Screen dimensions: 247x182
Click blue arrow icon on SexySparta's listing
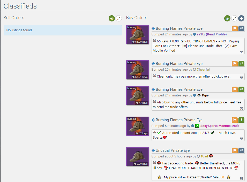(153, 120)
